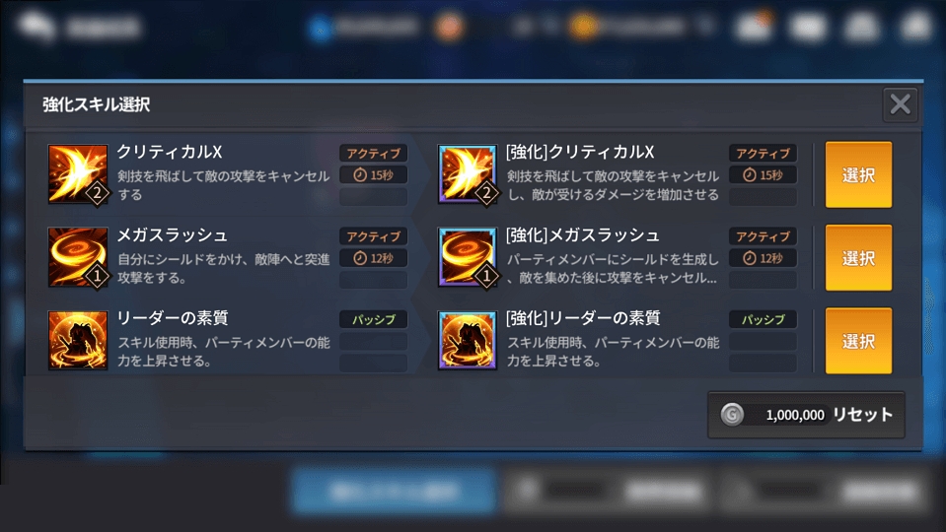Screen dimensions: 946x532
Task: Choose 選択 for [強化]メガスラッシュ
Action: point(858,258)
